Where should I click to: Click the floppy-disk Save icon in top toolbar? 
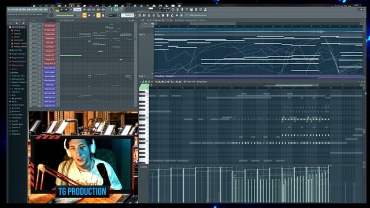click(191, 10)
